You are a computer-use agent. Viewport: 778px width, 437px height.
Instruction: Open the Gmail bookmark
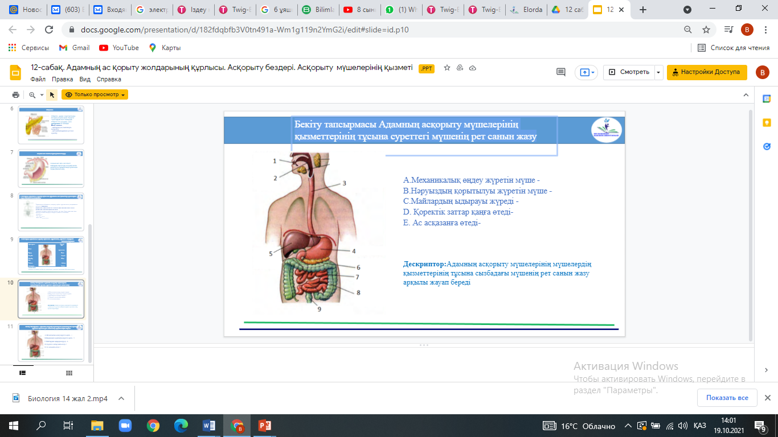point(74,48)
